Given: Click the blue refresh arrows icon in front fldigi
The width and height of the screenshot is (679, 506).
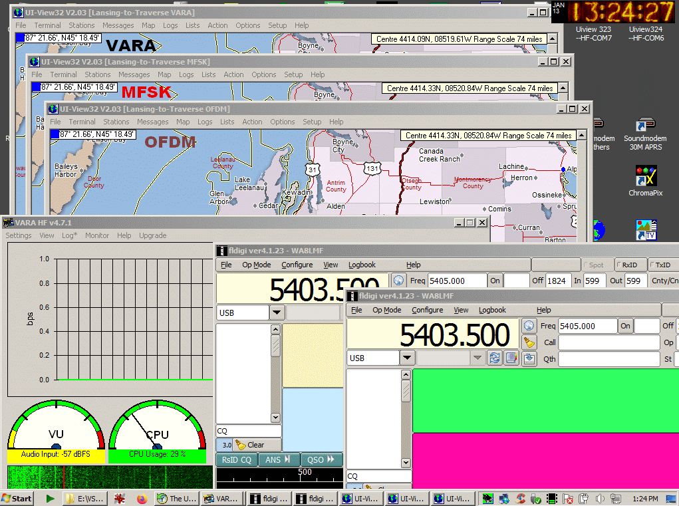Looking at the screenshot, I should click(495, 358).
